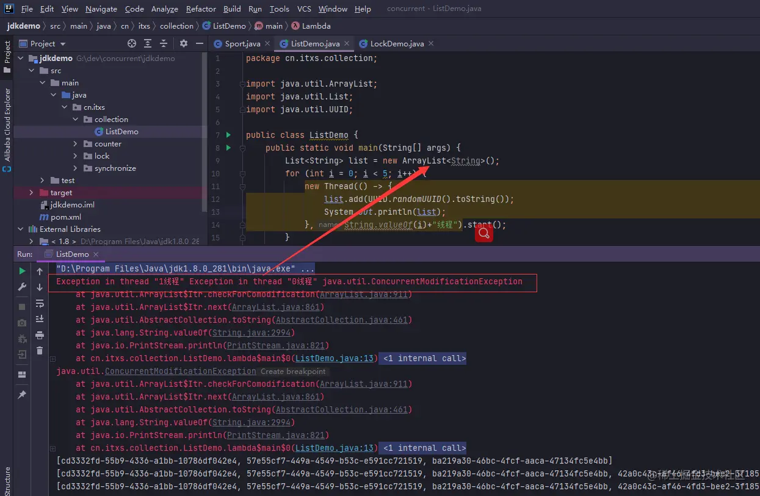The image size is (760, 496).
Task: Expand the test folder
Action: [42, 181]
